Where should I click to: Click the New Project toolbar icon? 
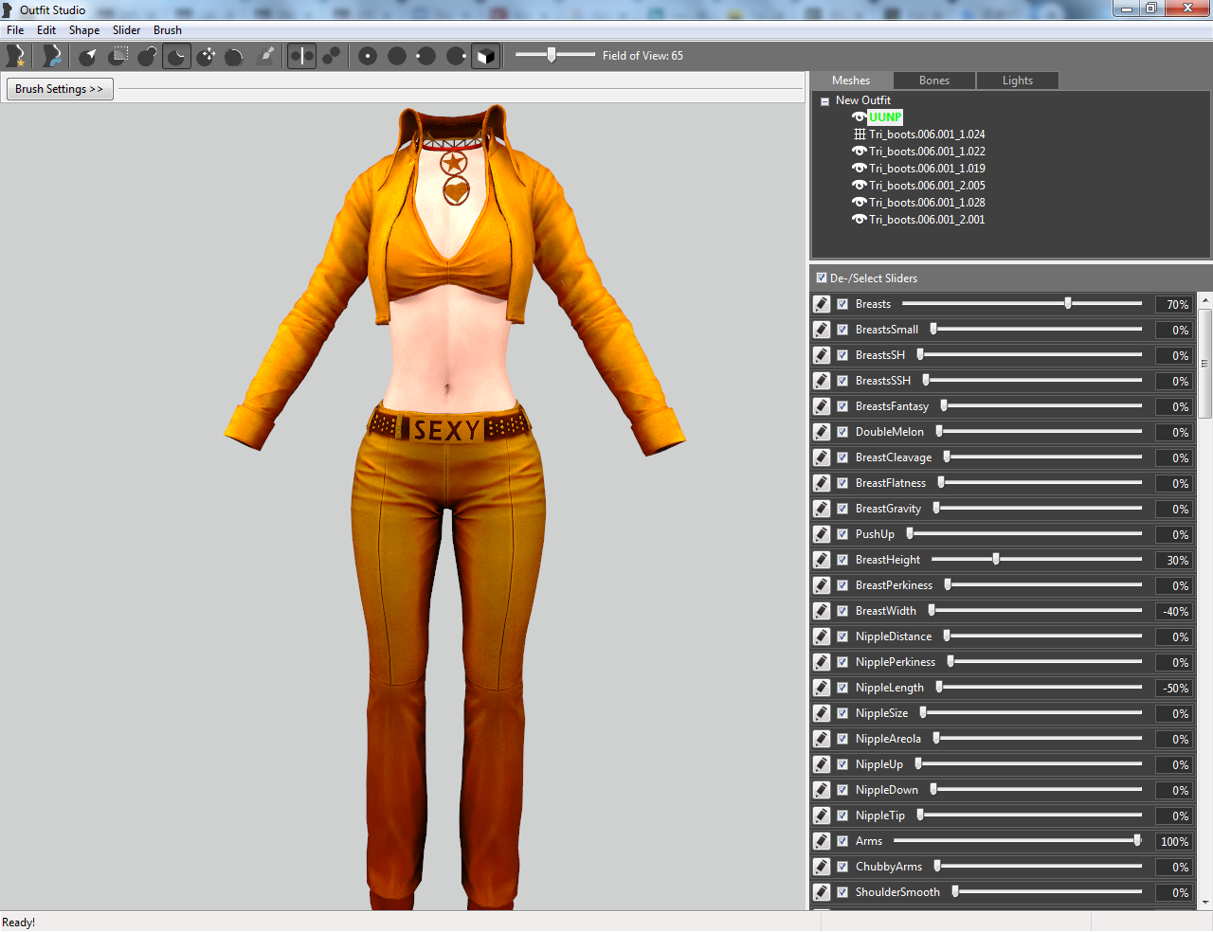coord(15,56)
